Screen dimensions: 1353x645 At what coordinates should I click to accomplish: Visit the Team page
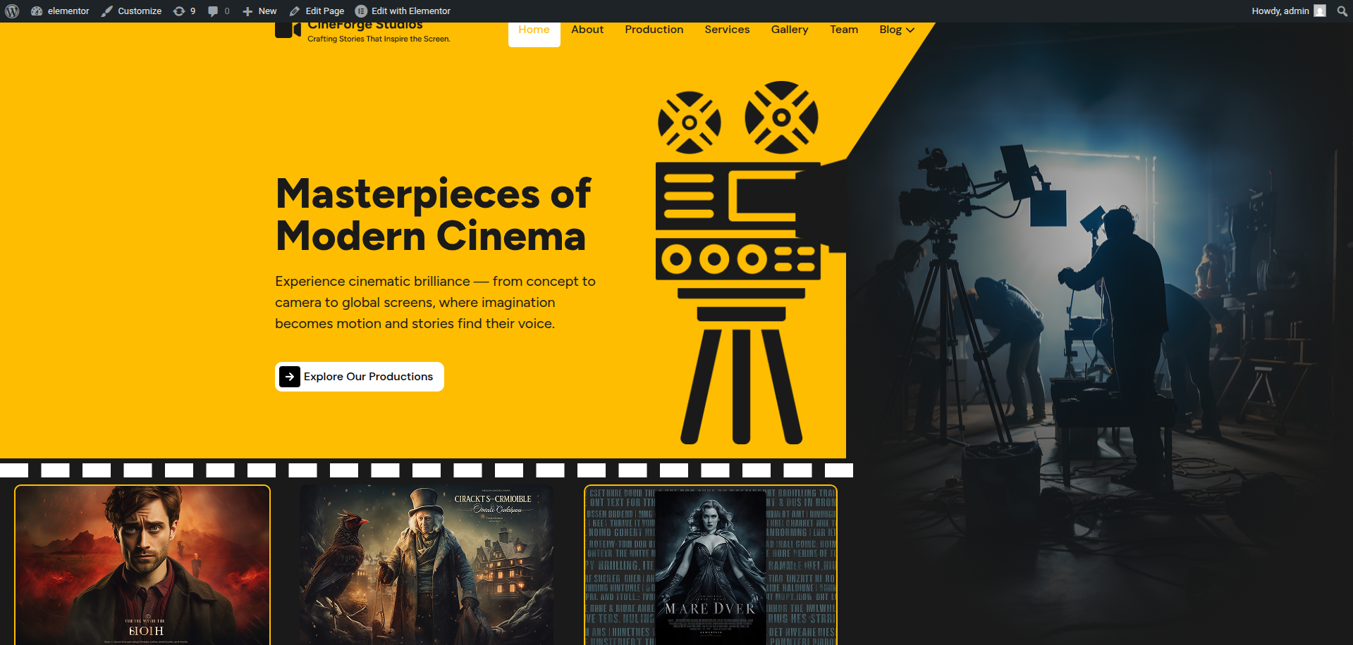pyautogui.click(x=843, y=30)
